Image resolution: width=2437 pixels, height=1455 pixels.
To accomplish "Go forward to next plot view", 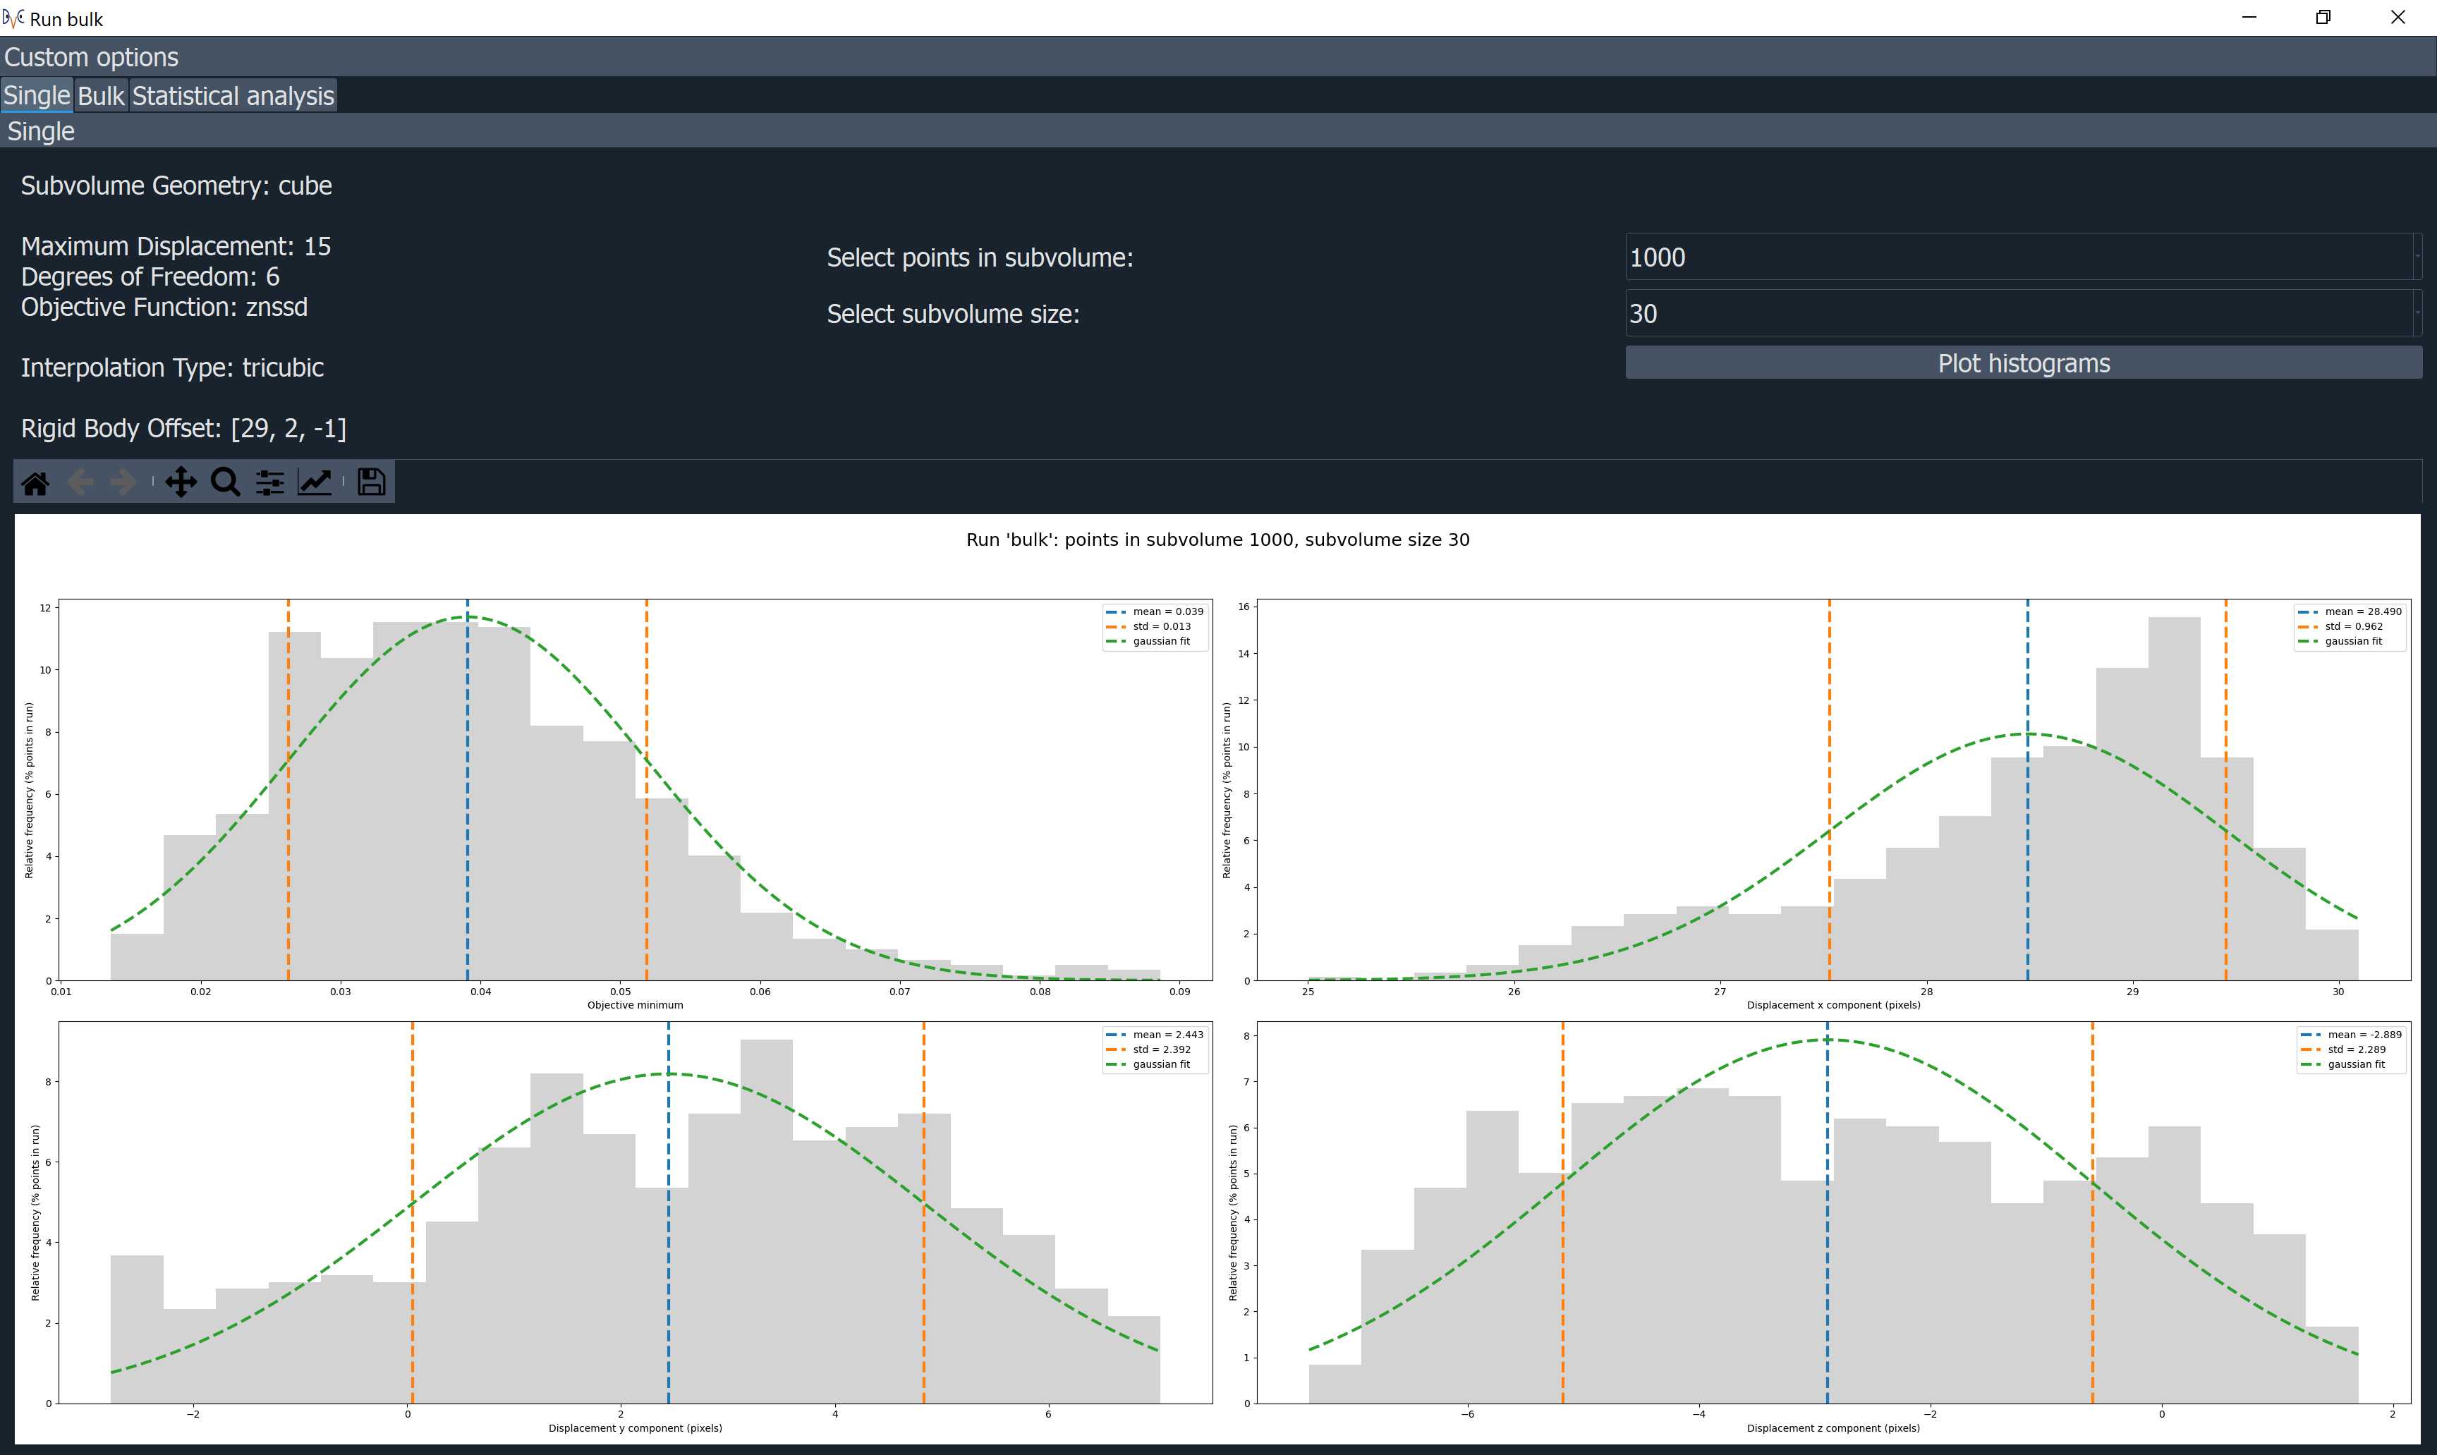I will (x=123, y=482).
